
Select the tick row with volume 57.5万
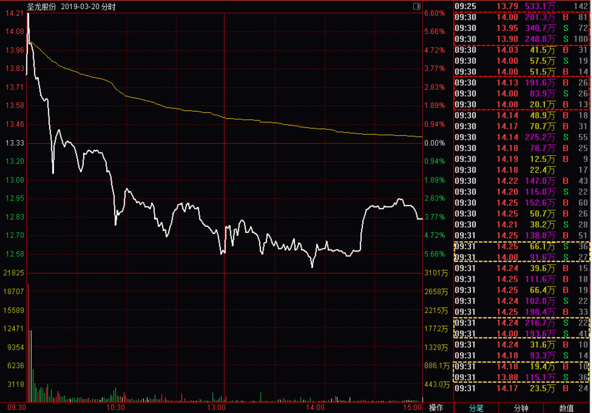coord(521,61)
